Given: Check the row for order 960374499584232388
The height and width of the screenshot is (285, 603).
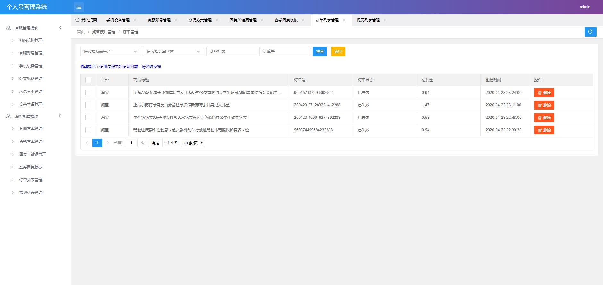Looking at the screenshot, I should coord(88,130).
